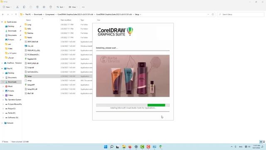Click the Cut icon in Explorer toolbar
266x150 pixels.
pos(17,7)
